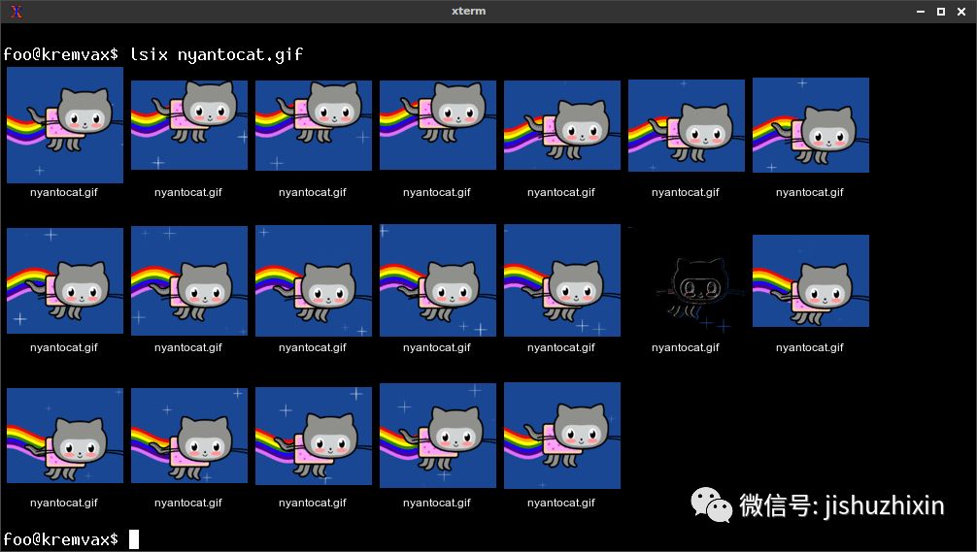Select fourth thumbnail in the bottom row
This screenshot has width=977, height=552.
(x=438, y=436)
